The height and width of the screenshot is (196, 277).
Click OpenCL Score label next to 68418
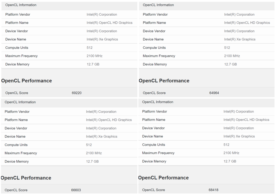coord(153,190)
